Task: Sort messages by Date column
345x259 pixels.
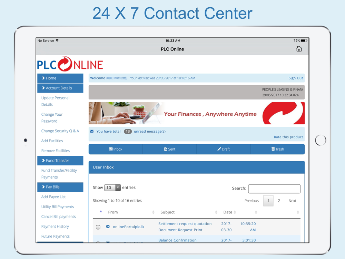Action: [229, 212]
